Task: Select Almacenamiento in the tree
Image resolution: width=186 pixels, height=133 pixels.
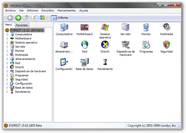Action: 25,59
